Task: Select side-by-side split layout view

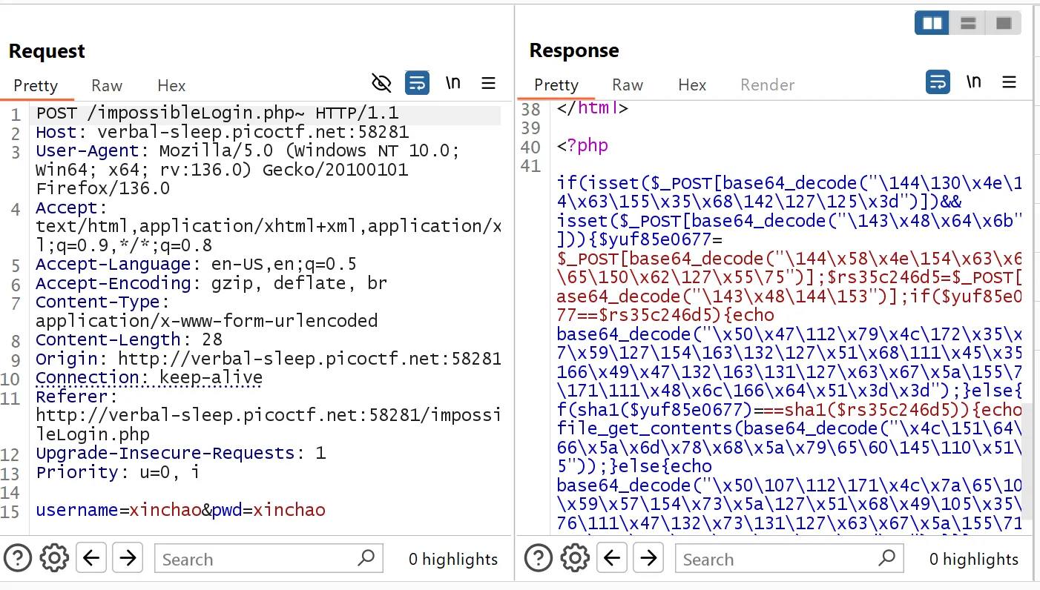Action: tap(932, 23)
